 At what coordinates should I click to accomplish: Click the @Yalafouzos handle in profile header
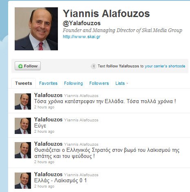(82, 23)
